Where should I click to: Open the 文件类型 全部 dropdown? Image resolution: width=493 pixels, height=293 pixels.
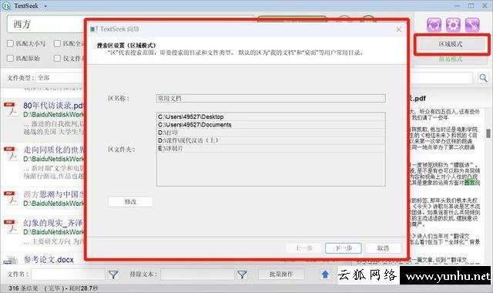pos(60,77)
